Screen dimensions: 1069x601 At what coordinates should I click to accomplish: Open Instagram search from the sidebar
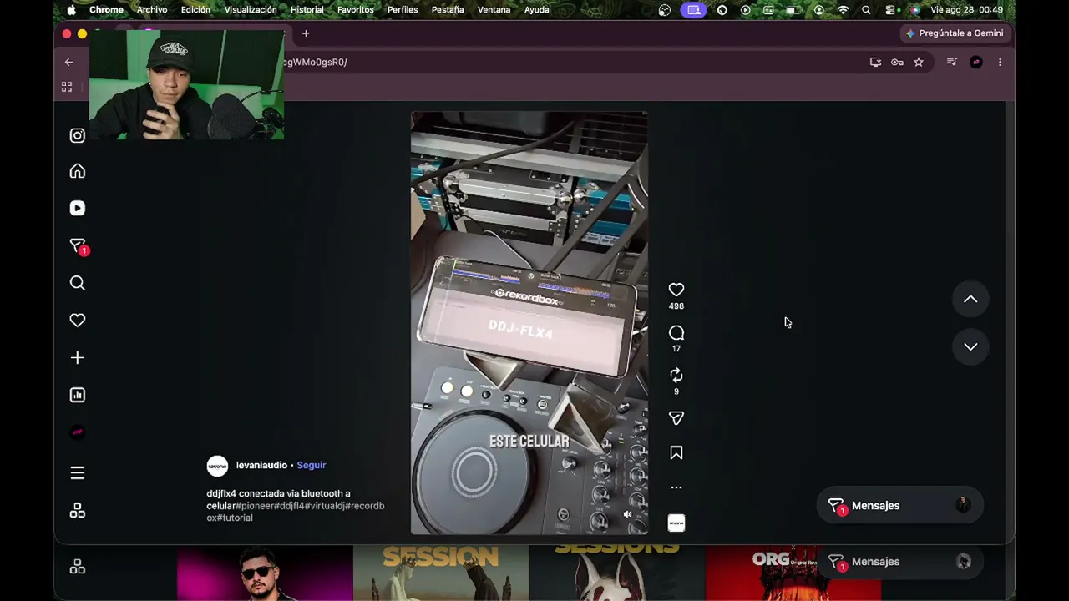pyautogui.click(x=78, y=283)
